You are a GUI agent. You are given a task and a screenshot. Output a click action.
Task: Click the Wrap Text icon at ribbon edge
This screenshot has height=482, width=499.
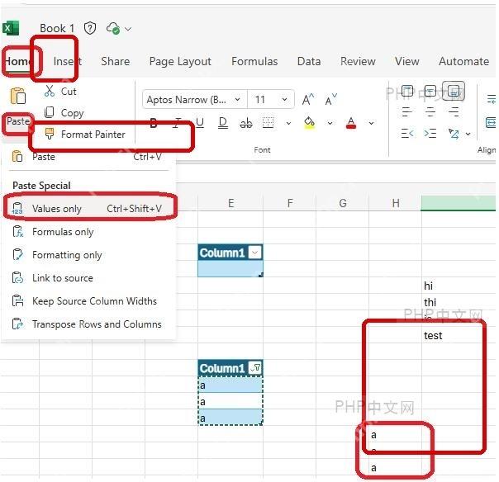[x=492, y=99]
